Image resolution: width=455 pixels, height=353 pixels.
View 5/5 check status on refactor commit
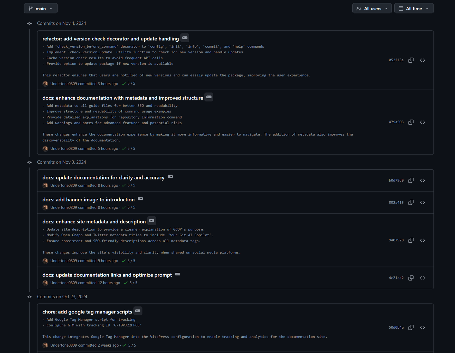(x=129, y=84)
